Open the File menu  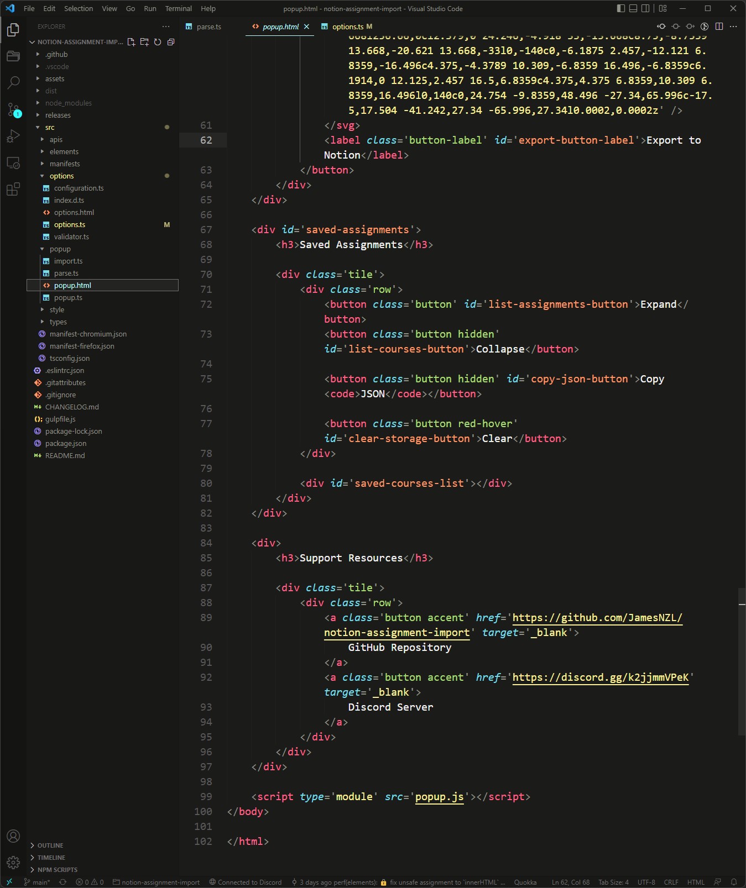click(29, 8)
